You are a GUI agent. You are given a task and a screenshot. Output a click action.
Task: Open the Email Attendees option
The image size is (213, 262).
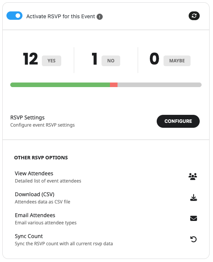click(106, 219)
